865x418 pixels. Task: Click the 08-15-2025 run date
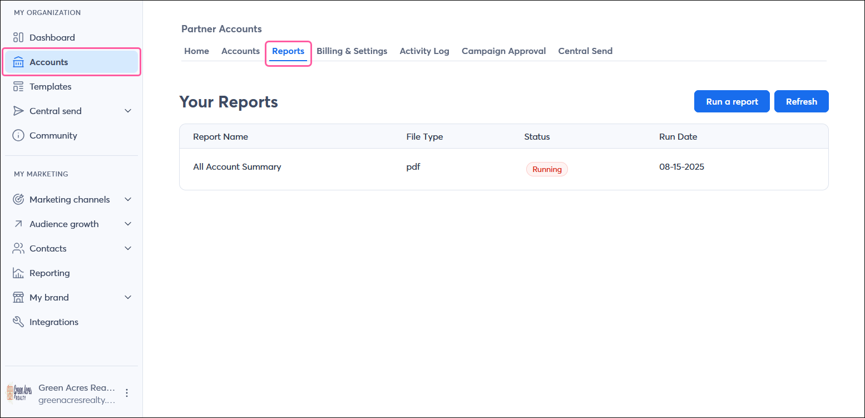tap(681, 166)
